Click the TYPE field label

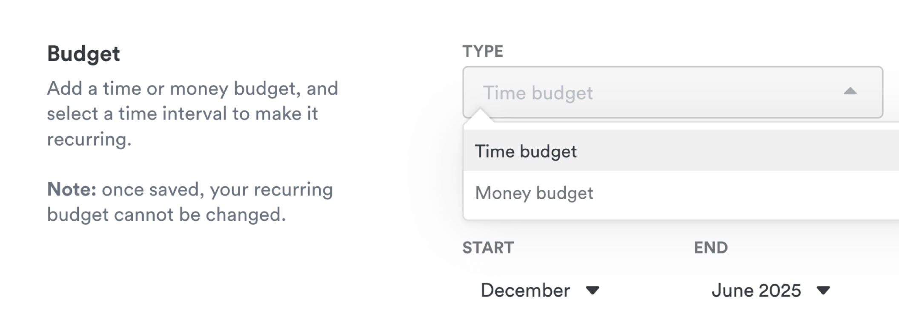pos(483,51)
